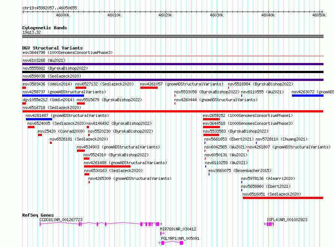Click esv3660075 (Besenbacher2015) label
The image size is (334, 247).
(240, 171)
